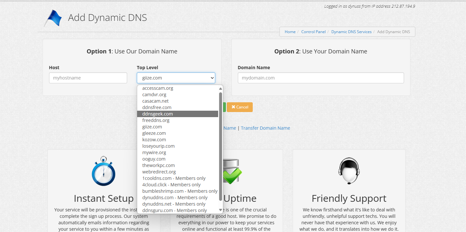Select camdvr.org from the list

pos(177,95)
